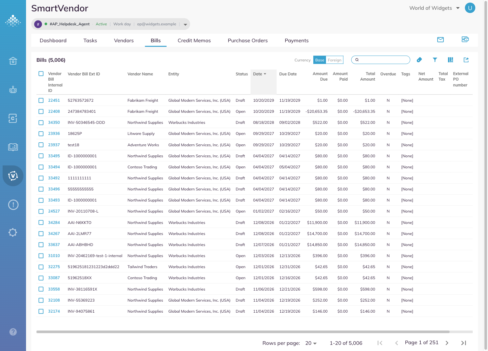Click the Tailwind Traders vendor name

[142, 267]
